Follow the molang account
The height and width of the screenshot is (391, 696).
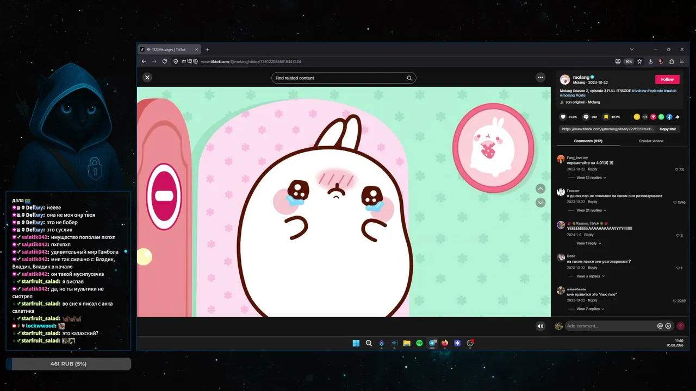pos(667,79)
